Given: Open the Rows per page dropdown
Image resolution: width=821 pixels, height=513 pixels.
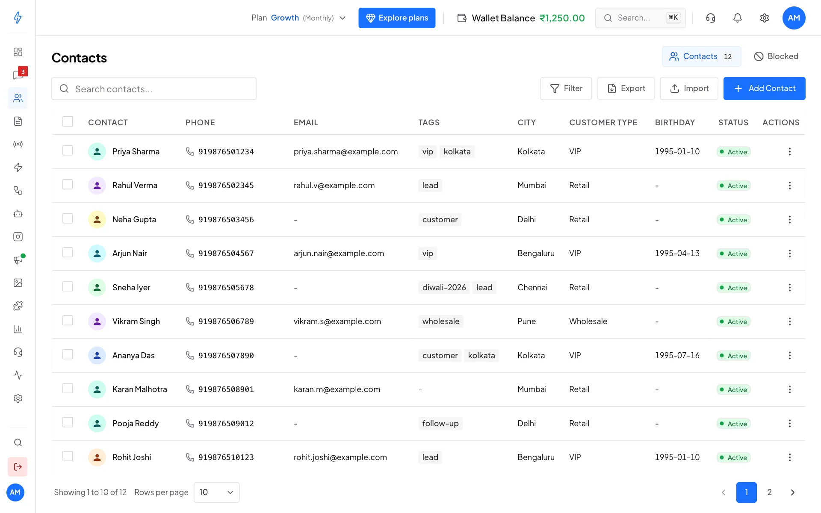Looking at the screenshot, I should (217, 492).
